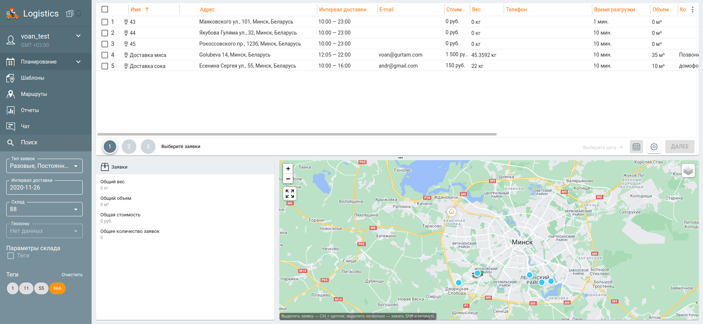Image resolution: width=703 pixels, height=324 pixels.
Task: Select the Доставка мяса order checkbox
Action: click(105, 55)
